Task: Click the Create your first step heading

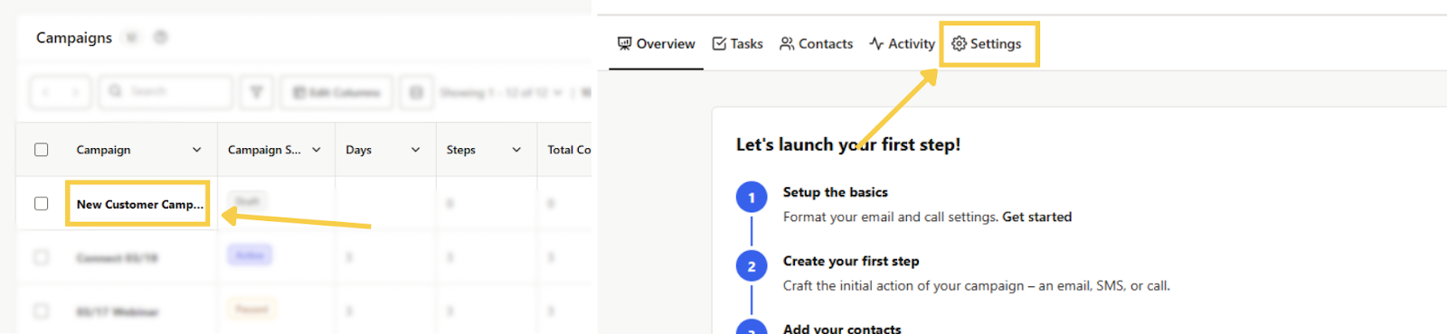Action: pyautogui.click(x=851, y=261)
